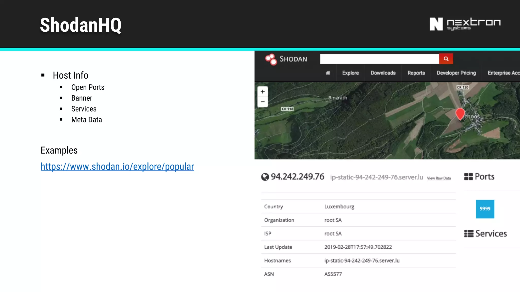The height and width of the screenshot is (292, 520).
Task: Click the Services heading
Action: point(491,234)
